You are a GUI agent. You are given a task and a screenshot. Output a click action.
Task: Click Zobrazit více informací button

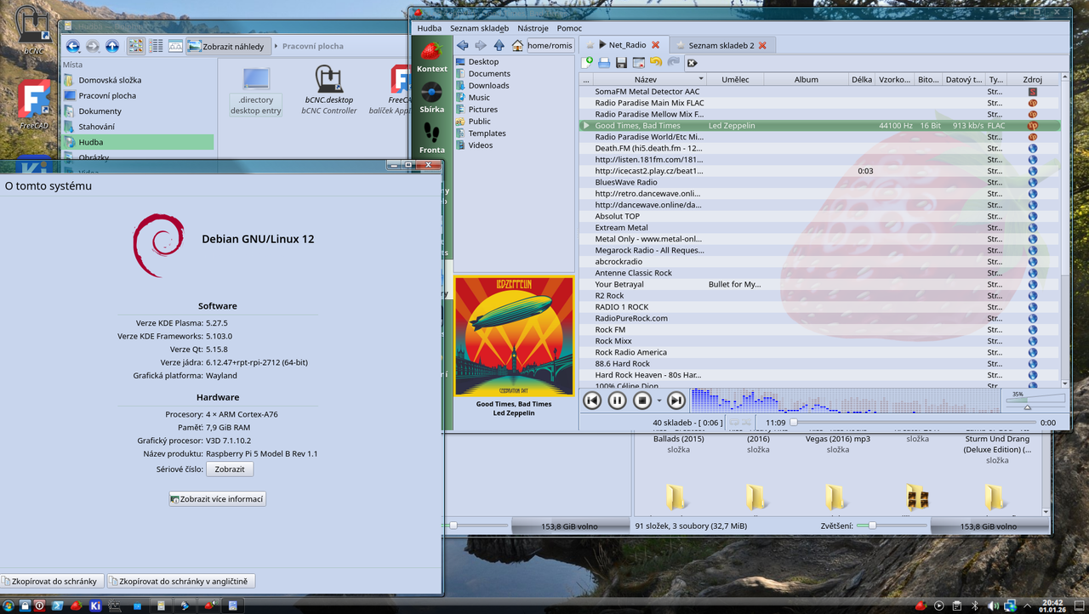(218, 499)
